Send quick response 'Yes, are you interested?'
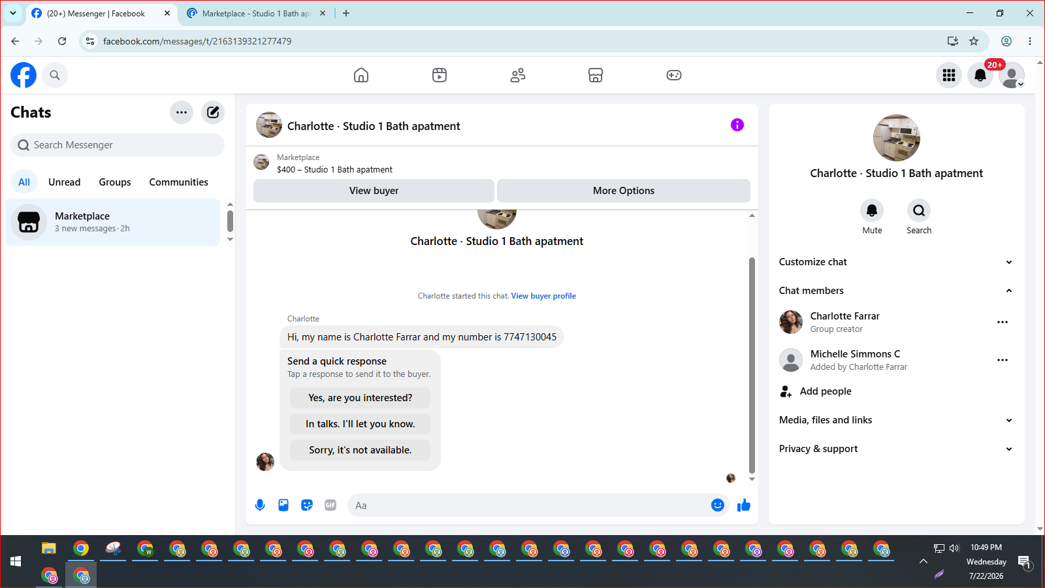1045x588 pixels. [361, 398]
